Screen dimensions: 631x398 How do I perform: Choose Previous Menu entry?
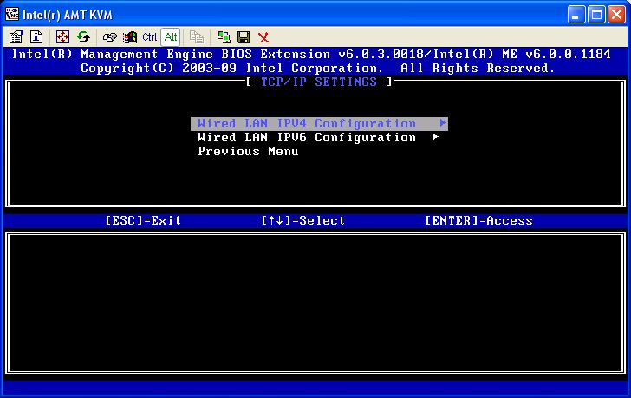(248, 152)
